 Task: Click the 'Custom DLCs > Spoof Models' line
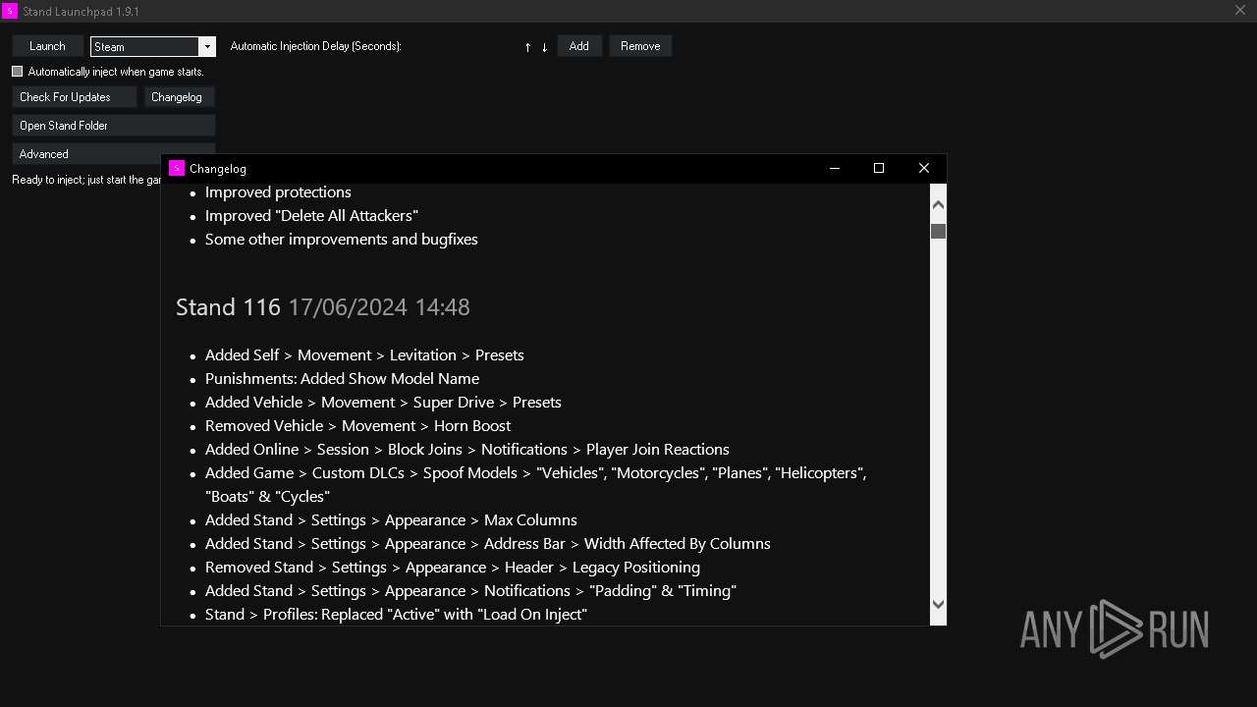535,485
